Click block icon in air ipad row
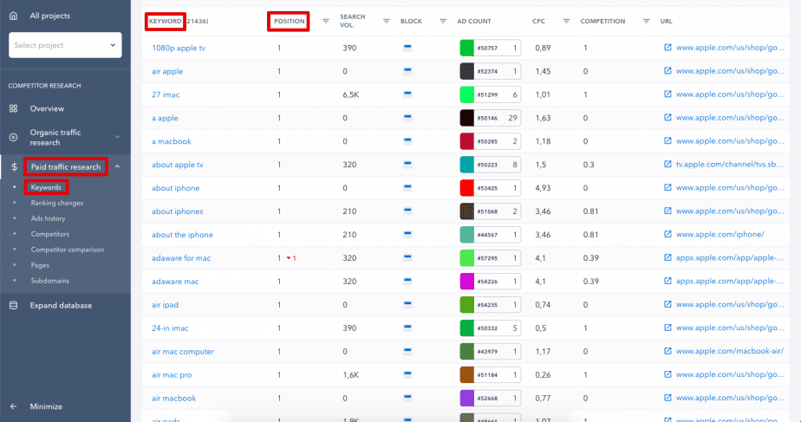801x422 pixels. 407,304
